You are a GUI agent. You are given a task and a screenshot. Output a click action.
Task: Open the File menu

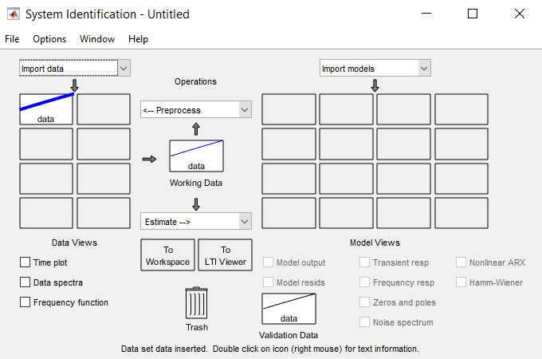point(12,39)
